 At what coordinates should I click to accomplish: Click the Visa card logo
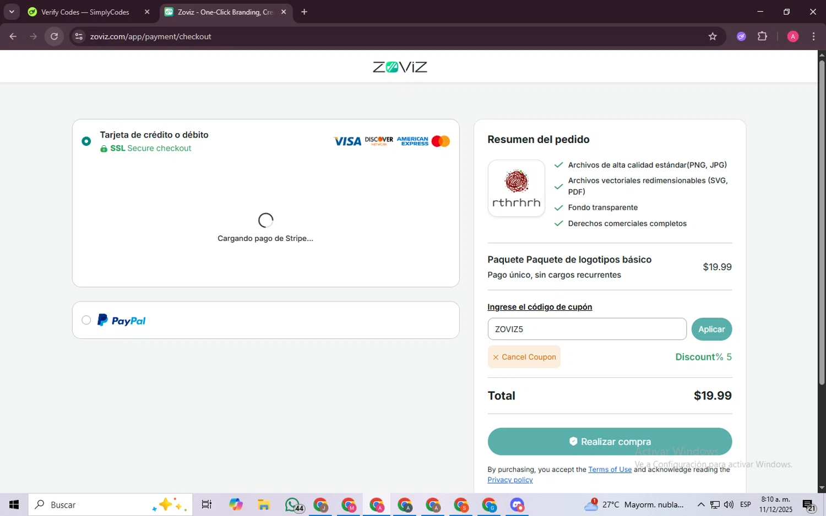click(347, 141)
